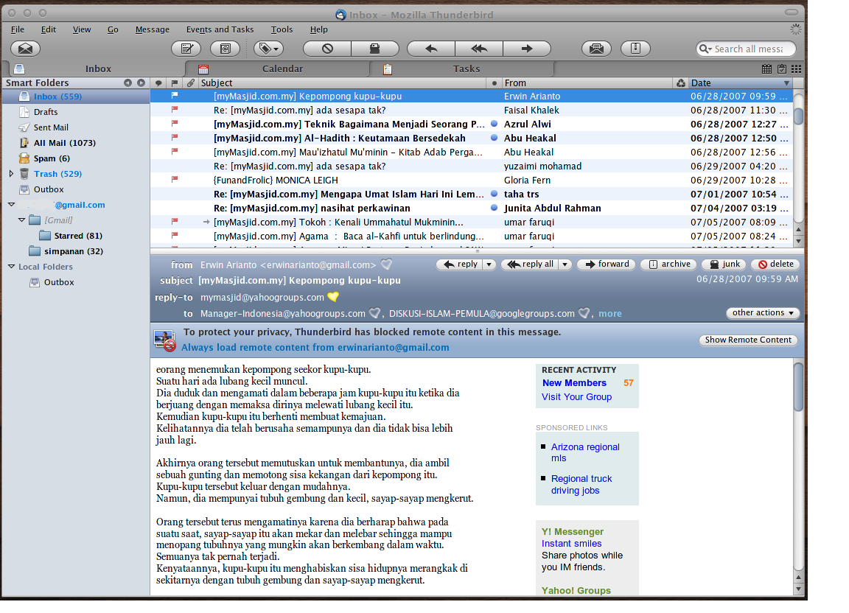This screenshot has width=849, height=613.
Task: Collapse Local Folders tree
Action: [11, 267]
